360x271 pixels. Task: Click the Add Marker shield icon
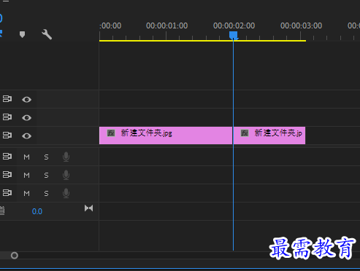tap(22, 34)
